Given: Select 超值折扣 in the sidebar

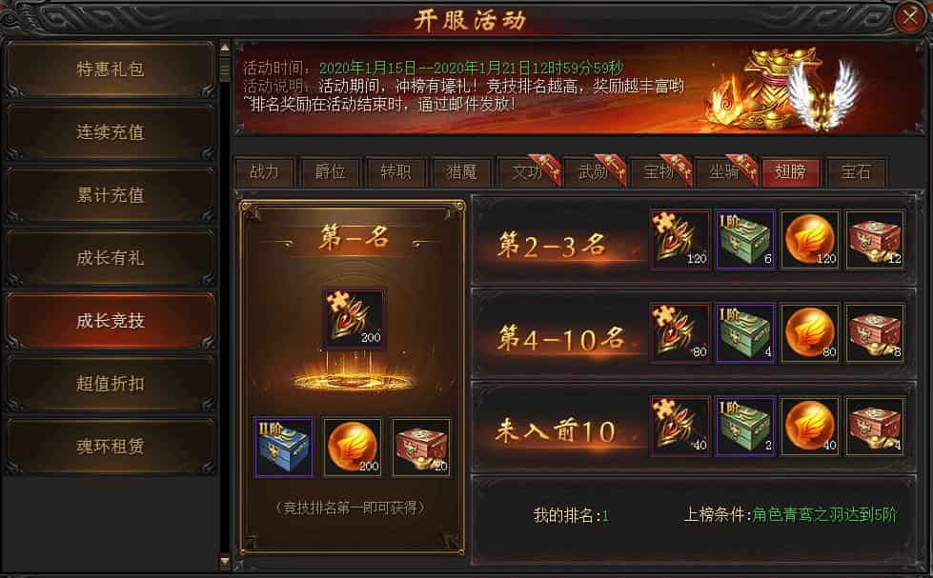Looking at the screenshot, I should tap(111, 384).
